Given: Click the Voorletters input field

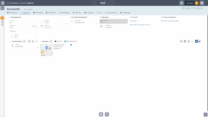Looking at the screenshot, I should tap(23, 31).
